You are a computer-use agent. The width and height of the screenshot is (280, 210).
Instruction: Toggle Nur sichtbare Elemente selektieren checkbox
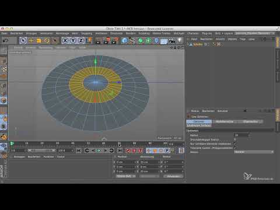[235, 143]
